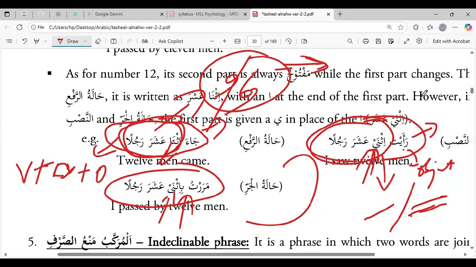The image size is (476, 267).
Task: Activate the Draw tool
Action: coord(68,41)
